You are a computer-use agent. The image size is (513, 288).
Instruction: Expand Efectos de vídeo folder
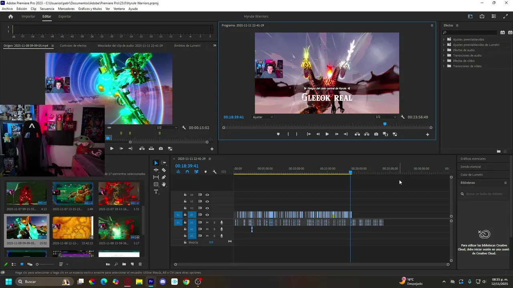pos(444,61)
